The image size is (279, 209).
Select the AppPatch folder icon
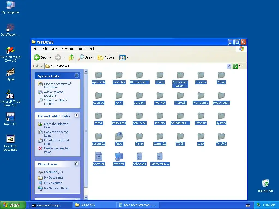click(x=99, y=75)
